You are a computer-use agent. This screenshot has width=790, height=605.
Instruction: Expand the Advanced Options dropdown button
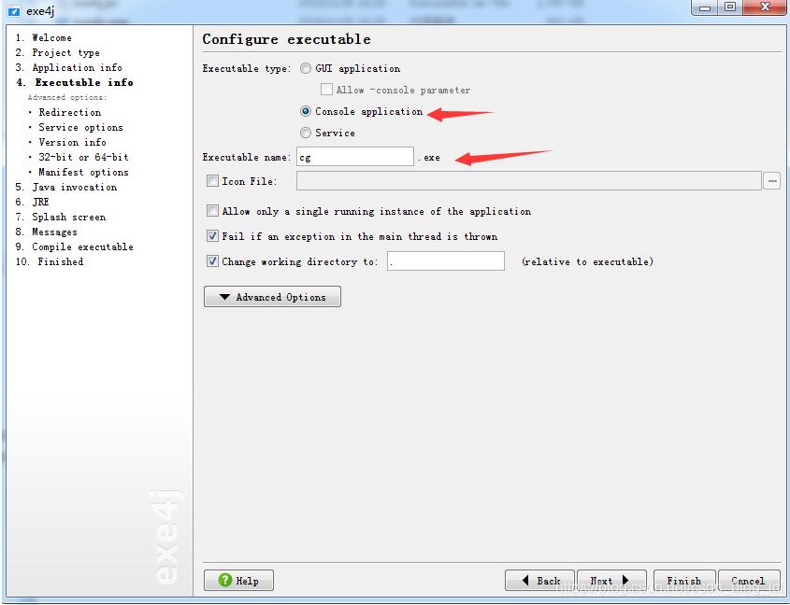[272, 297]
